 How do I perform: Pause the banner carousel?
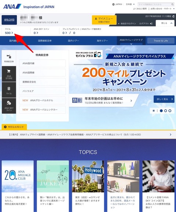pyautogui.click(x=154, y=111)
